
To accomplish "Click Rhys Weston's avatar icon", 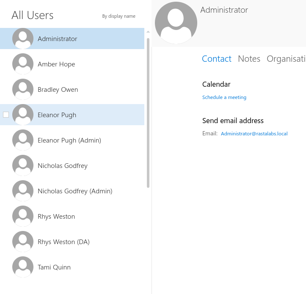I will coord(23,216).
